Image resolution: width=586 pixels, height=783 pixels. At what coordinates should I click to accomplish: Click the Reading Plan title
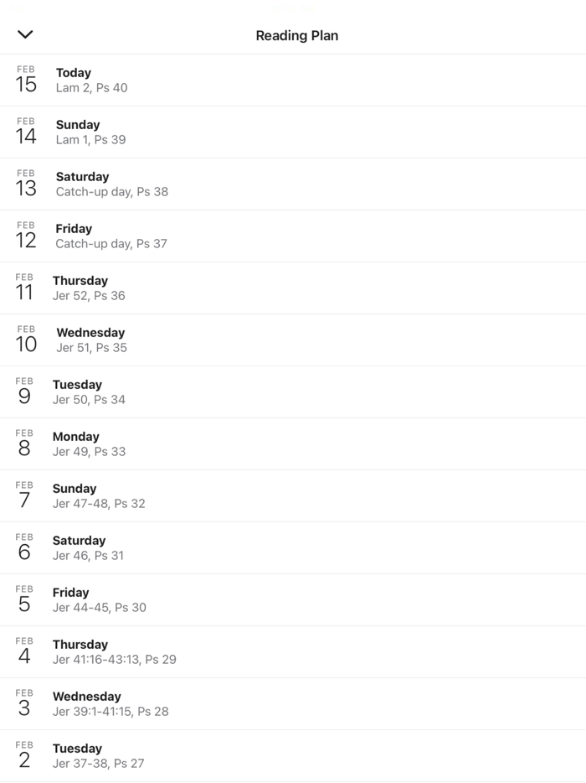click(x=296, y=35)
